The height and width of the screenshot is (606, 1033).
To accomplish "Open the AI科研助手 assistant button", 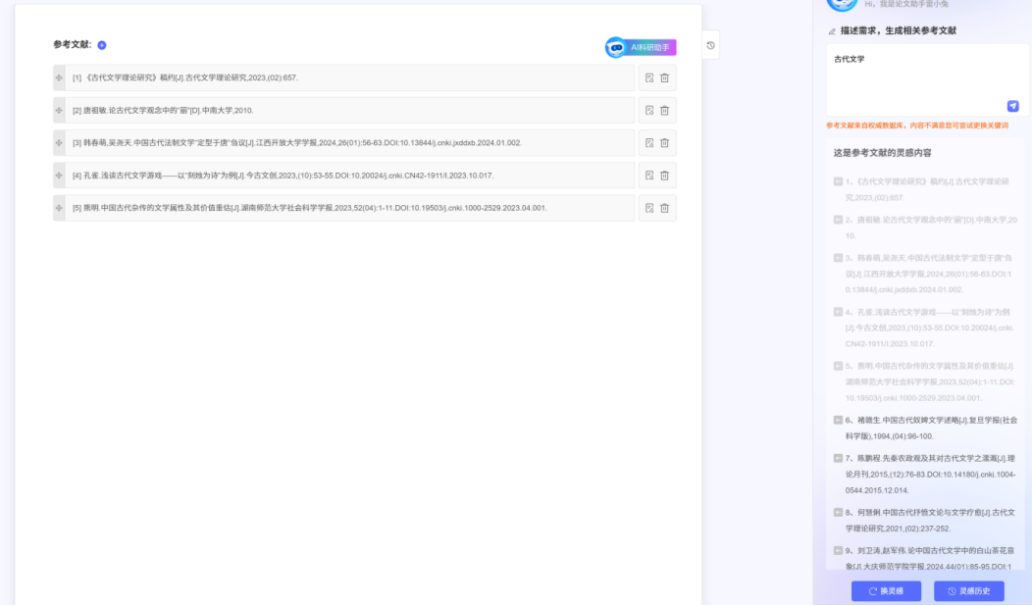I will pyautogui.click(x=641, y=47).
